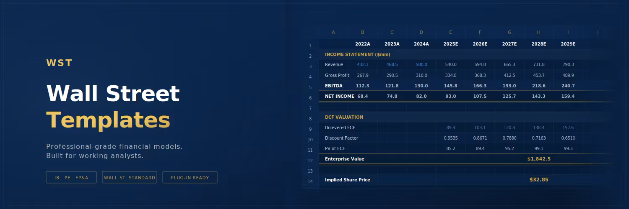629x209 pixels.
Task: Click the EBITDA row label
Action: (334, 86)
